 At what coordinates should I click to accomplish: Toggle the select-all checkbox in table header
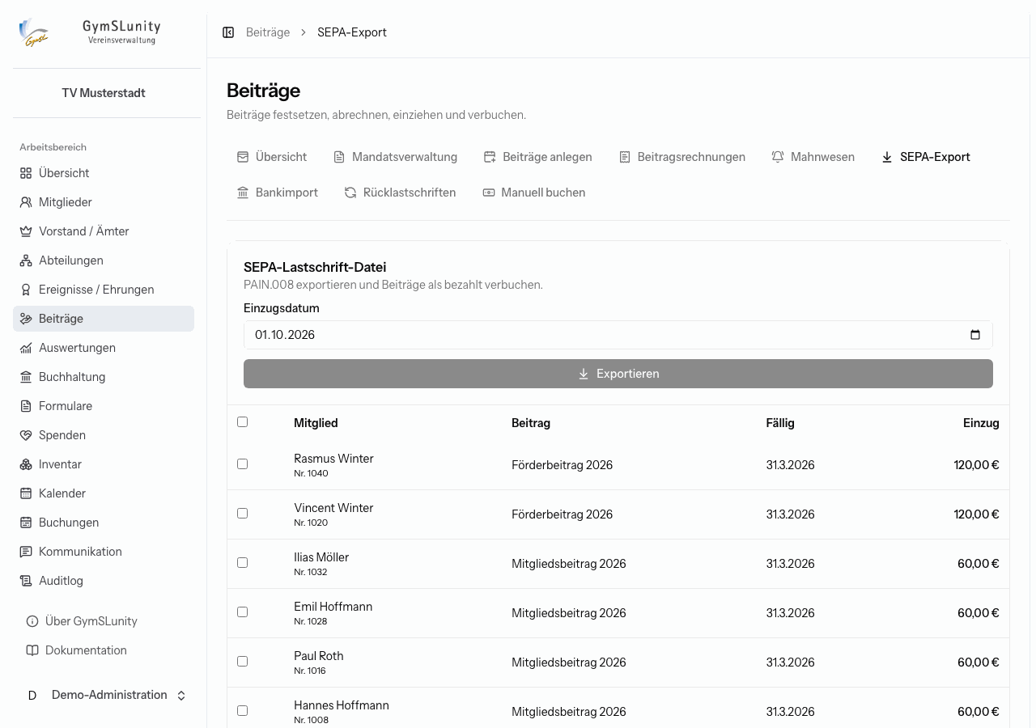(x=242, y=421)
